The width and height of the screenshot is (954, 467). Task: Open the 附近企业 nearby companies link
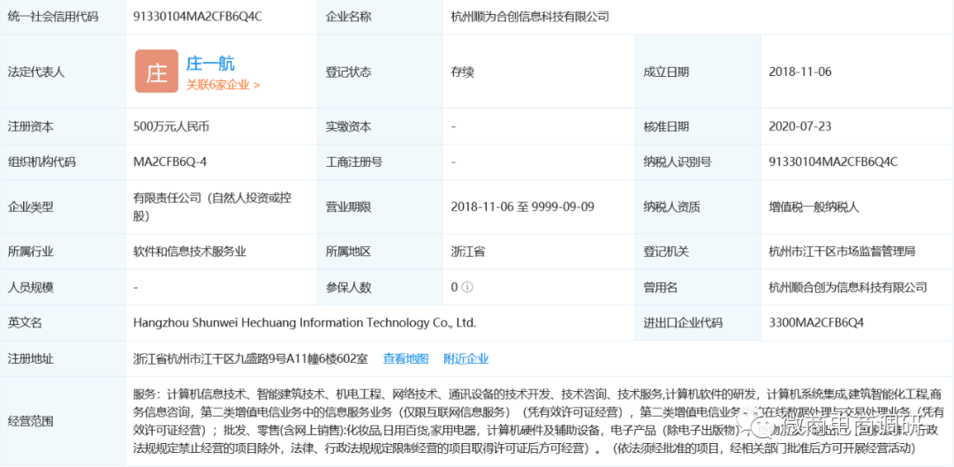466,358
